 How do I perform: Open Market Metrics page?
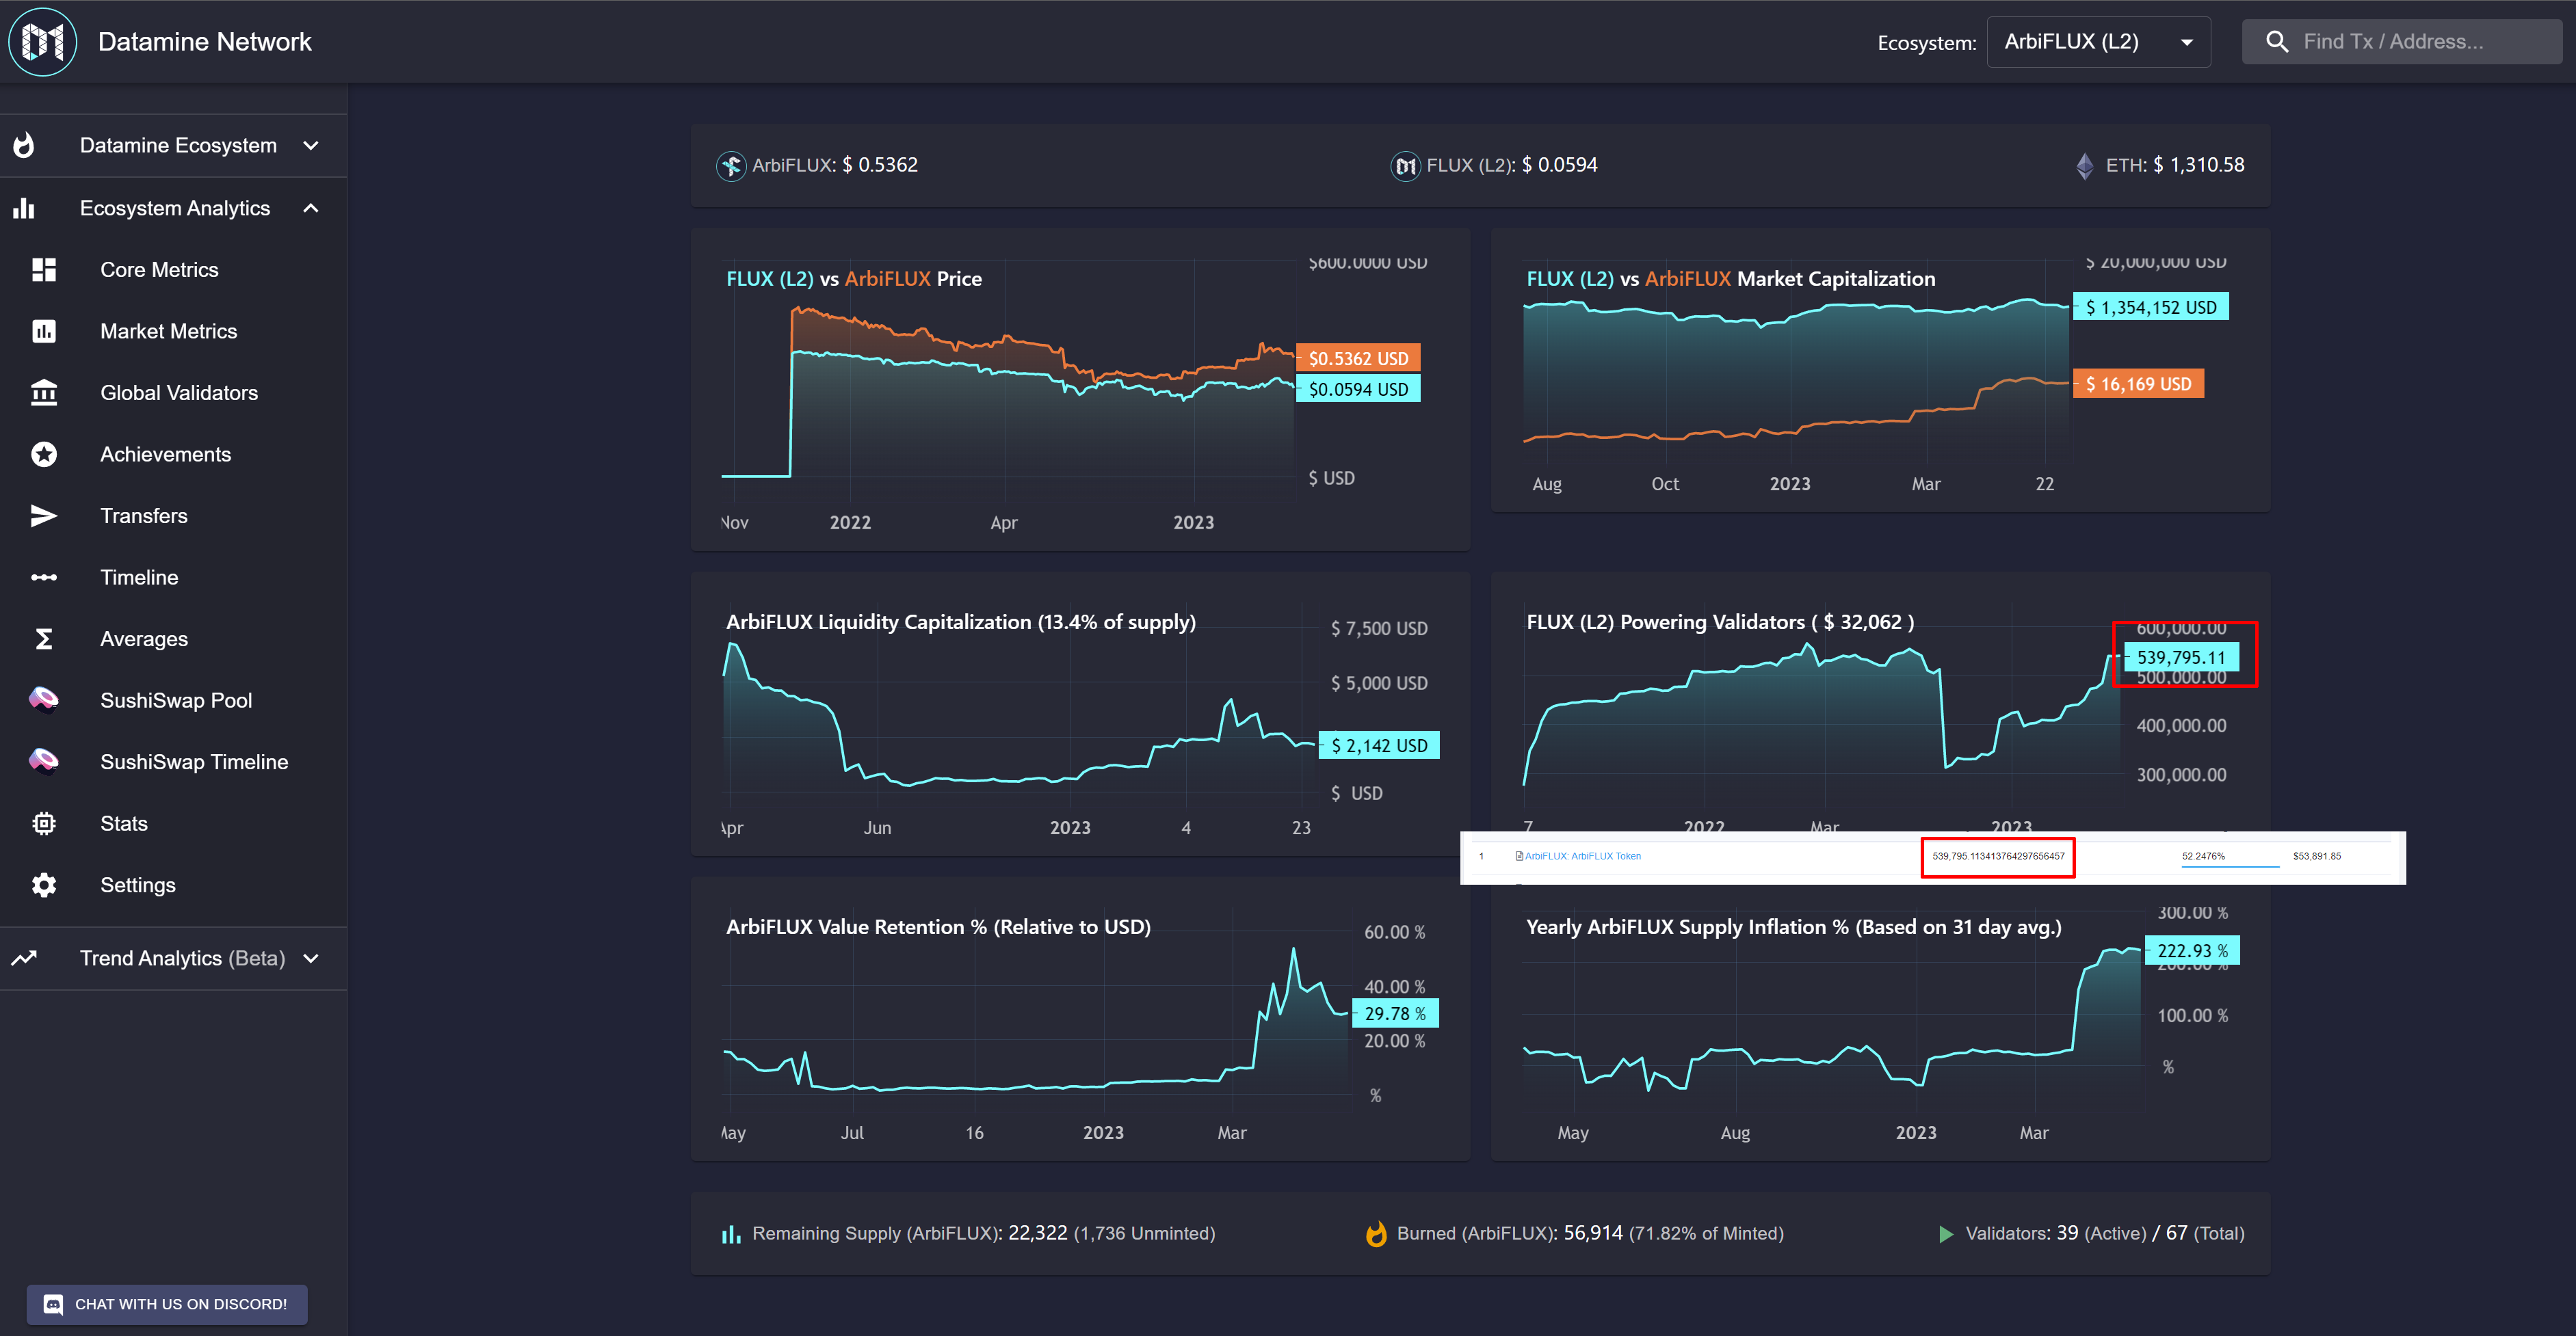coord(174,331)
